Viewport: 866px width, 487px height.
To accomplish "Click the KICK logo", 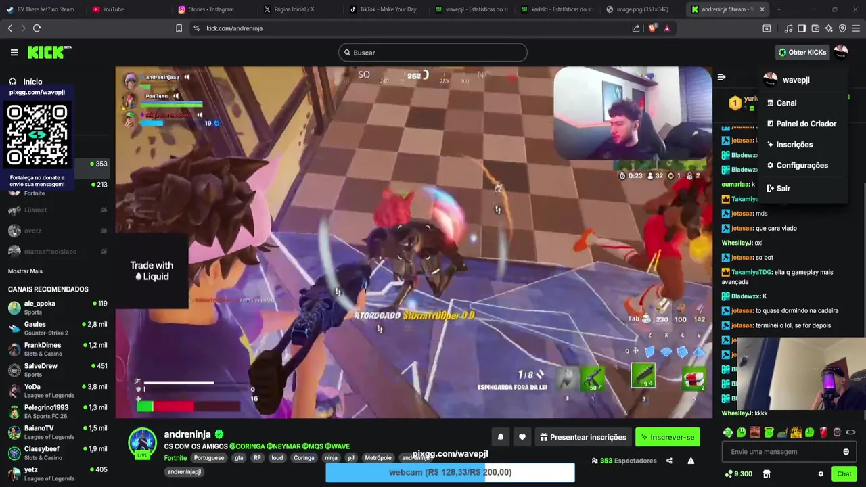I will (x=49, y=52).
